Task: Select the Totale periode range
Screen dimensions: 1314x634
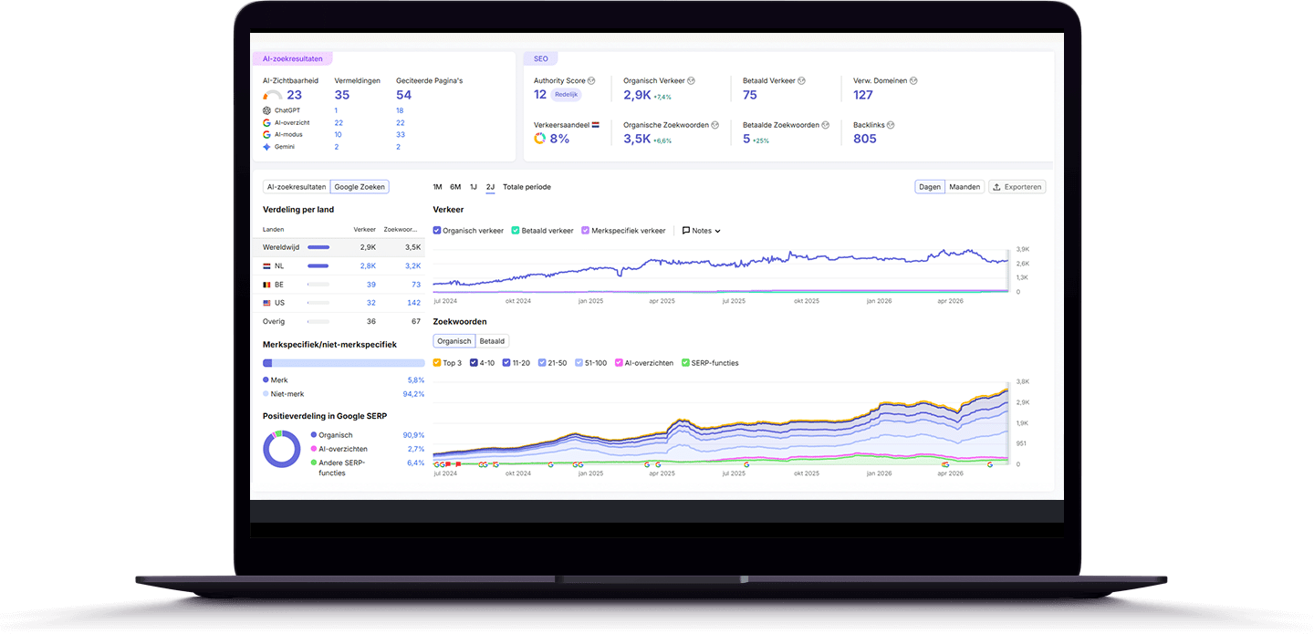Action: [x=527, y=187]
